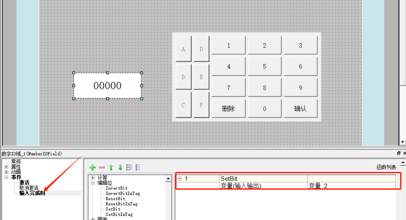Click the green plus add-function icon
Viewport: 406px width, 220px height.
(x=92, y=167)
